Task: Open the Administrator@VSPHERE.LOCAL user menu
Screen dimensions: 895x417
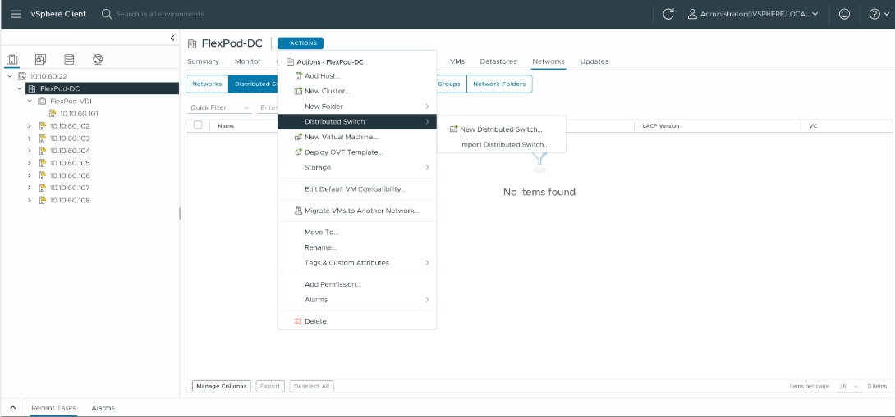Action: click(753, 14)
